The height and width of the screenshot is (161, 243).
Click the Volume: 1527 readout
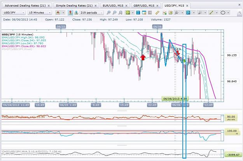click(161, 20)
